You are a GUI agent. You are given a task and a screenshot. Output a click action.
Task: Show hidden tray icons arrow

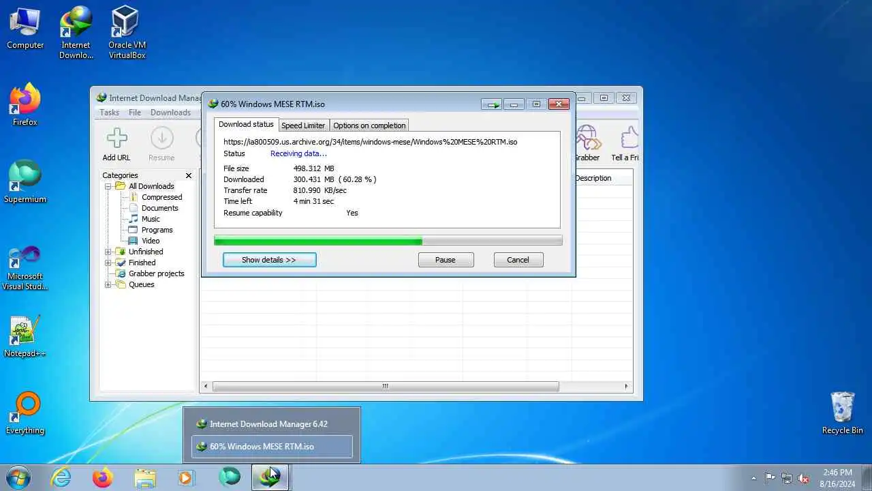[x=753, y=478]
